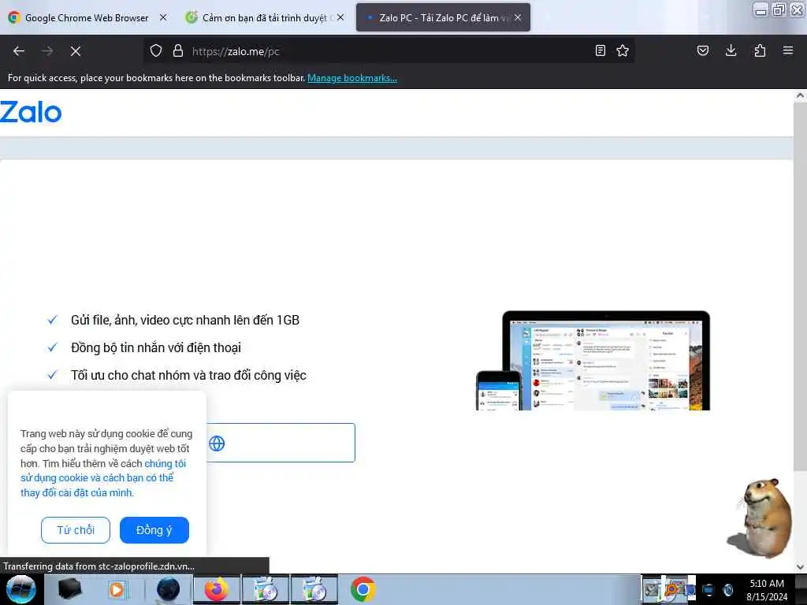Stop loading the page with X button
This screenshot has height=605, width=807.
[76, 51]
